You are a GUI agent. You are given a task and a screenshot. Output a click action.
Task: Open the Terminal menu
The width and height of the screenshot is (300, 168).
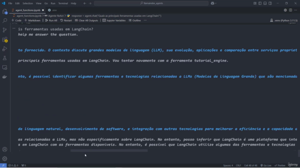coord(63,3)
